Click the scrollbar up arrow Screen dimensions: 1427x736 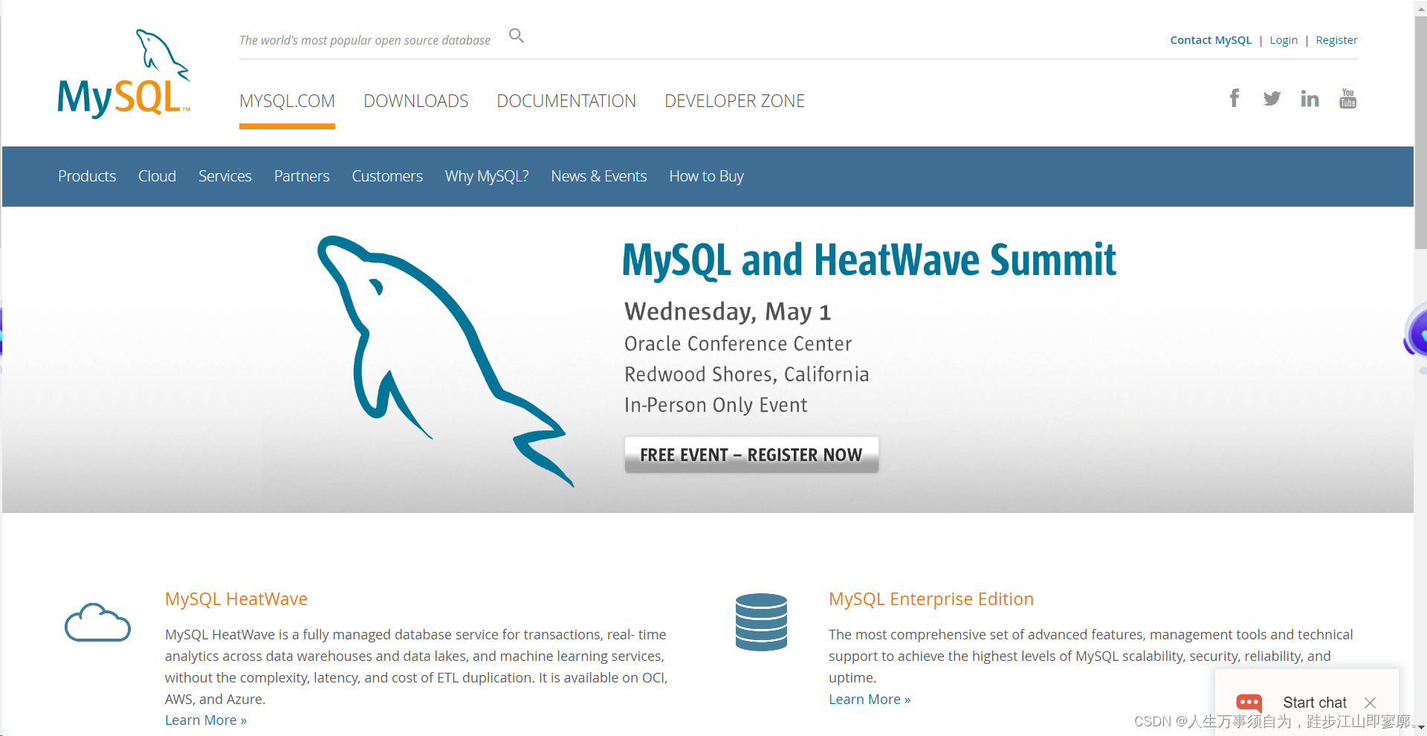point(1420,7)
